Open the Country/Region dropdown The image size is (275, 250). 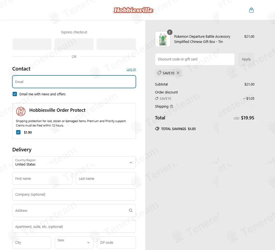click(x=74, y=162)
